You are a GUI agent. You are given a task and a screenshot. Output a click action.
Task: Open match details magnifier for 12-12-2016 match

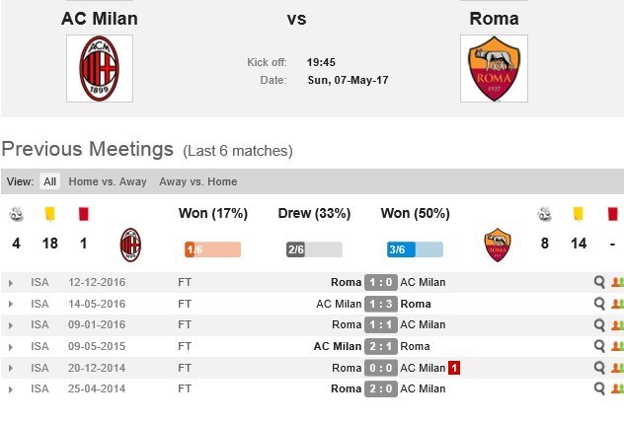point(599,282)
